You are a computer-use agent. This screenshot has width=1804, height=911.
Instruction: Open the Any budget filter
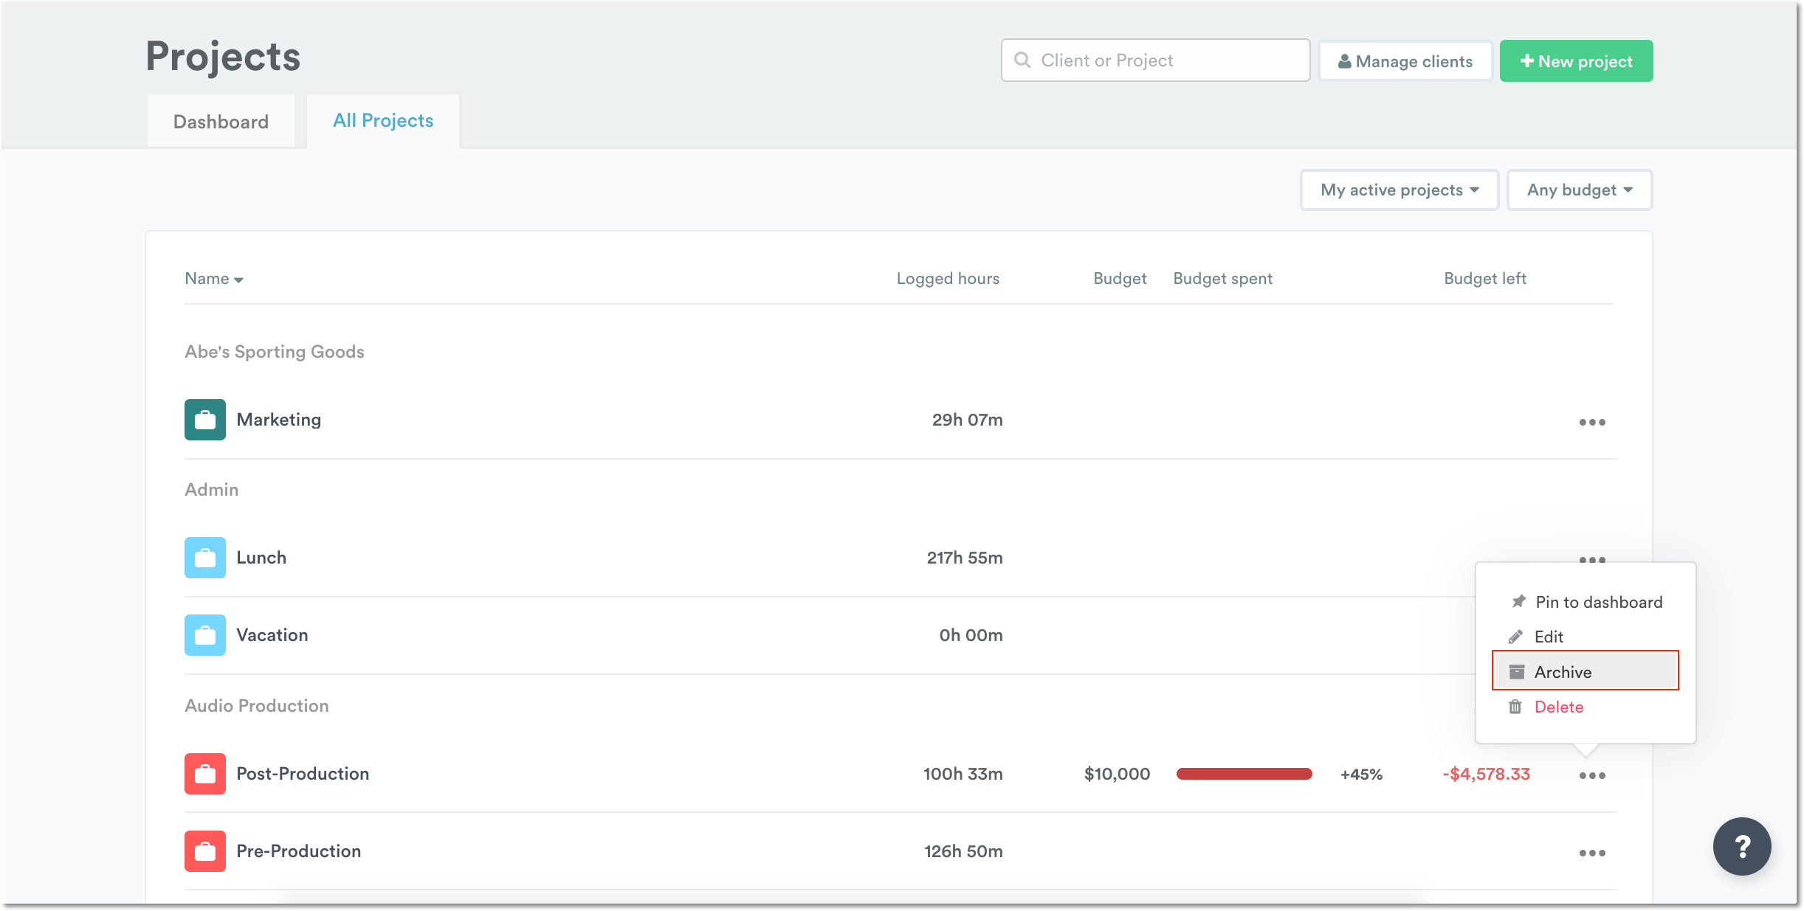tap(1579, 190)
